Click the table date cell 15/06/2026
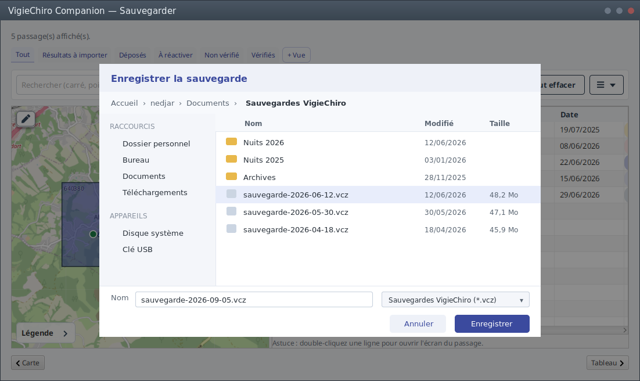The width and height of the screenshot is (640, 381). point(580,178)
